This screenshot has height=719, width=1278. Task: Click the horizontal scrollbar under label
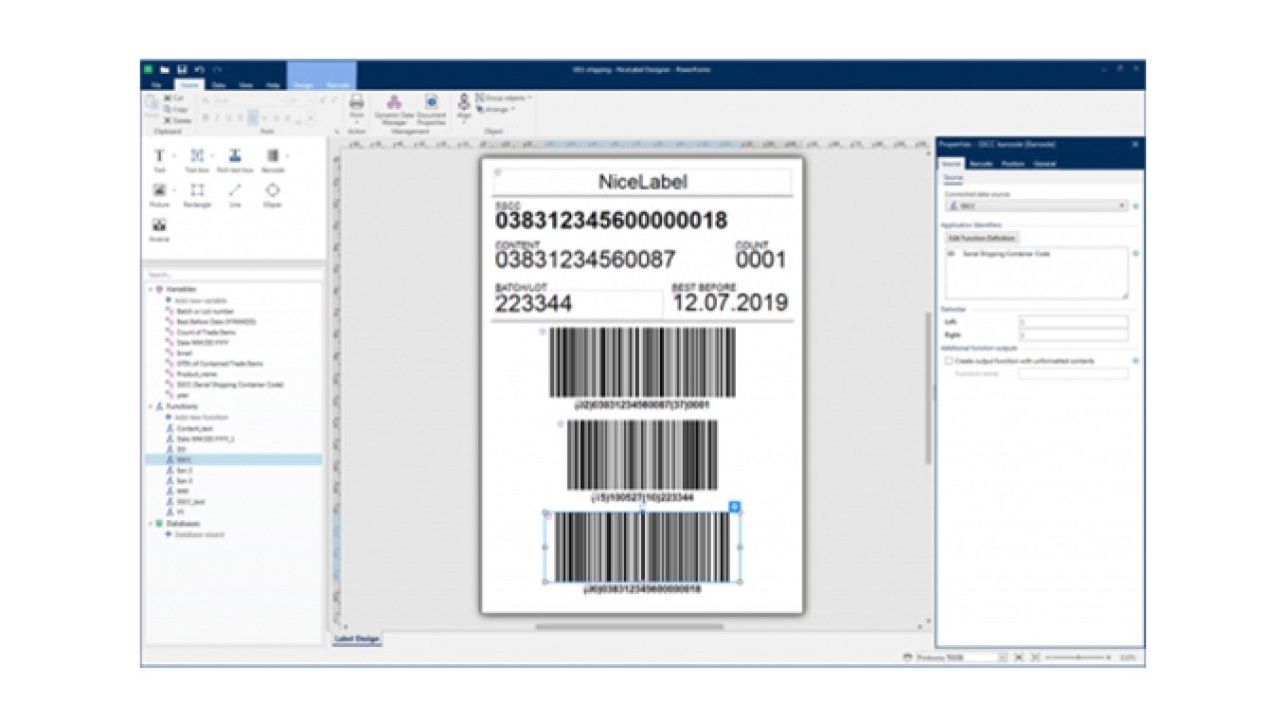629,627
